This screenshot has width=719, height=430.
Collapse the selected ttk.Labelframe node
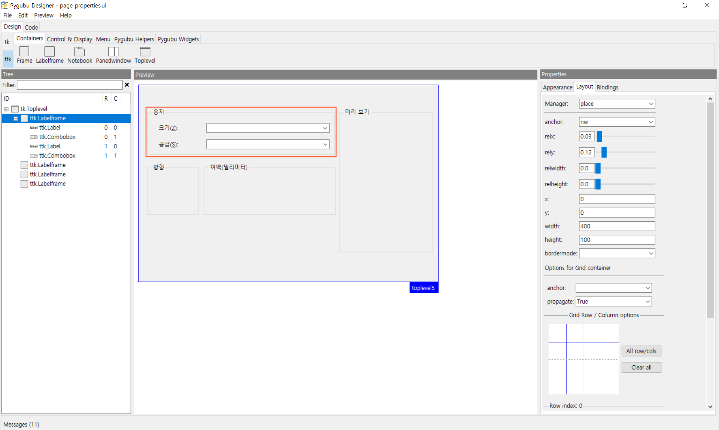[16, 119]
